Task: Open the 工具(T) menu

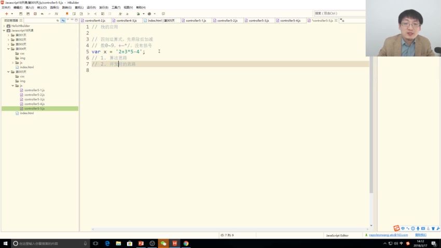Action: click(x=115, y=7)
